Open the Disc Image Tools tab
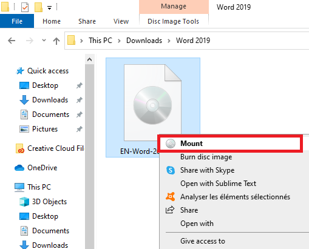 pos(174,21)
